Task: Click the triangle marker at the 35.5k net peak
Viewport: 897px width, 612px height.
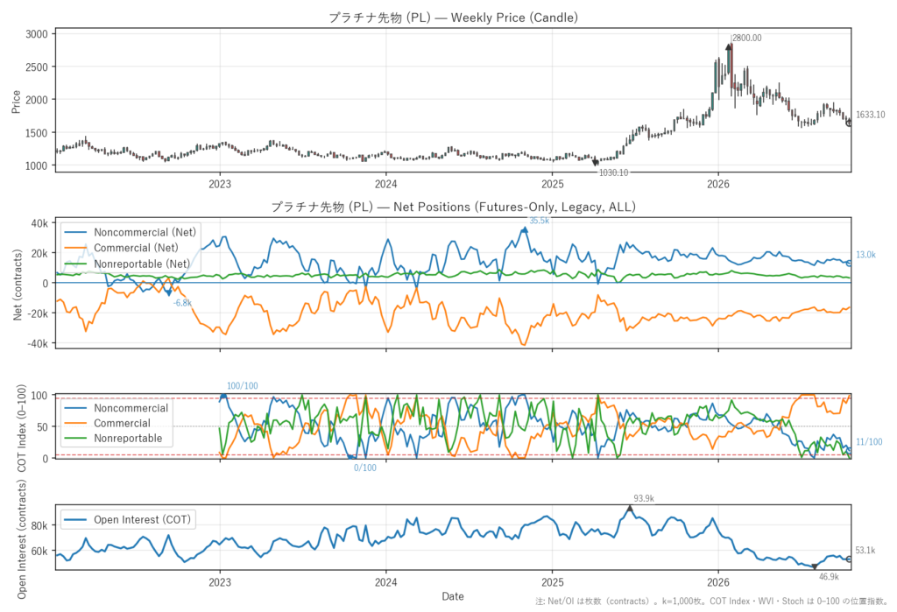Action: point(524,230)
